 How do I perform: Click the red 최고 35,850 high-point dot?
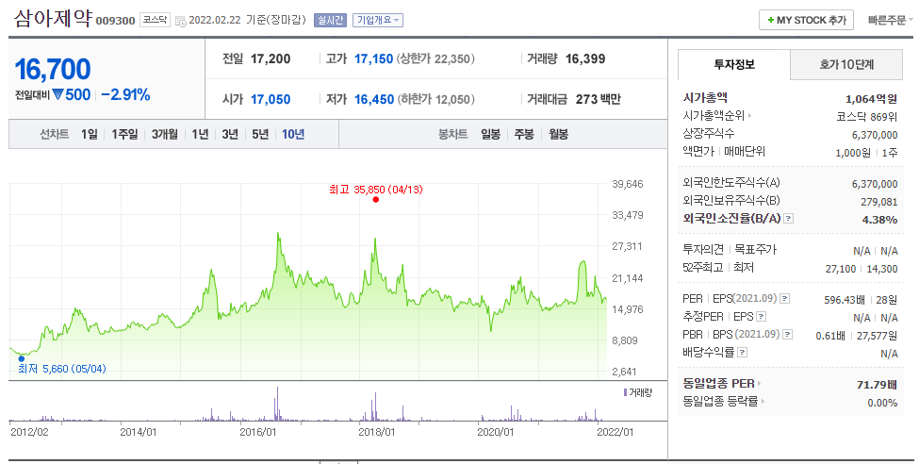376,199
